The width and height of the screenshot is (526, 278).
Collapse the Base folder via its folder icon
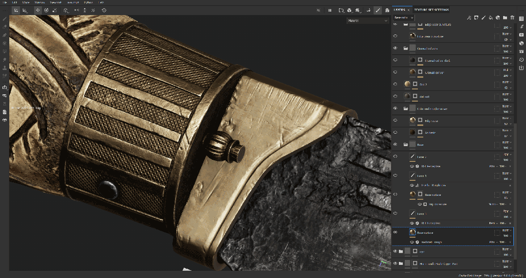pyautogui.click(x=406, y=145)
